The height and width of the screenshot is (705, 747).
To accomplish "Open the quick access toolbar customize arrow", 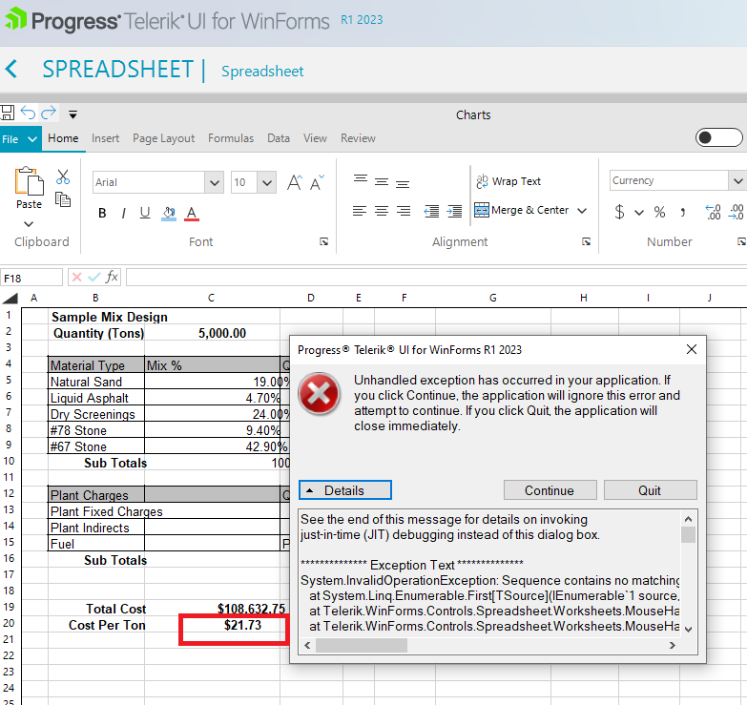I will [73, 114].
